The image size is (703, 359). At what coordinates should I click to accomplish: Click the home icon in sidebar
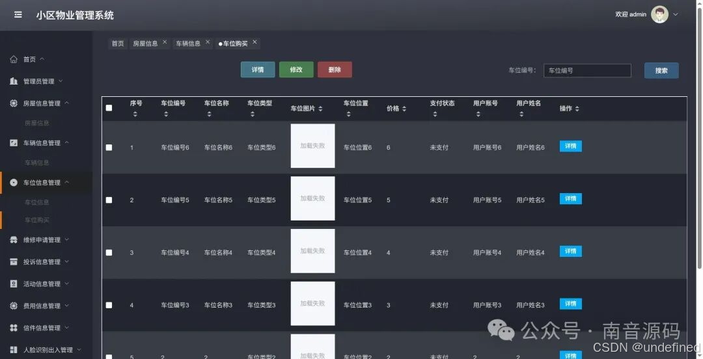14,59
